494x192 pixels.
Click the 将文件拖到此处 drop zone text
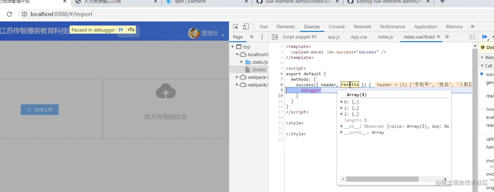point(166,117)
